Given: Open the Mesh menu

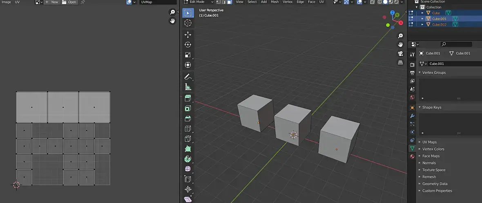Looking at the screenshot, I should pyautogui.click(x=274, y=2).
